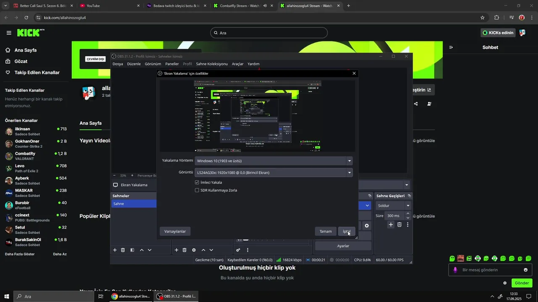This screenshot has width=538, height=302.
Task: Open the Görünüm menu in OBS
Action: pyautogui.click(x=153, y=64)
